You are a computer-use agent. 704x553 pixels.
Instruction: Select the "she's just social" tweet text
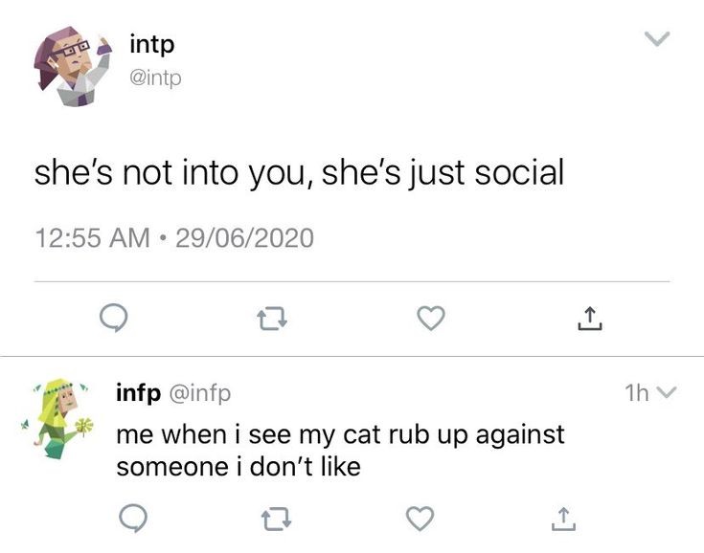pyautogui.click(x=299, y=173)
